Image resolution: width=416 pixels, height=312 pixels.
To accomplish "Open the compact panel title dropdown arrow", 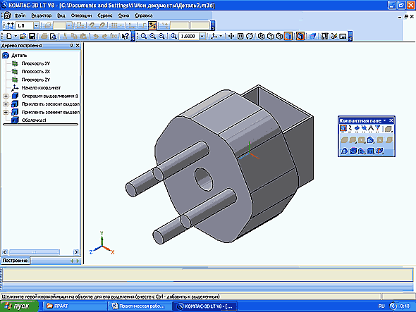I will coord(384,120).
